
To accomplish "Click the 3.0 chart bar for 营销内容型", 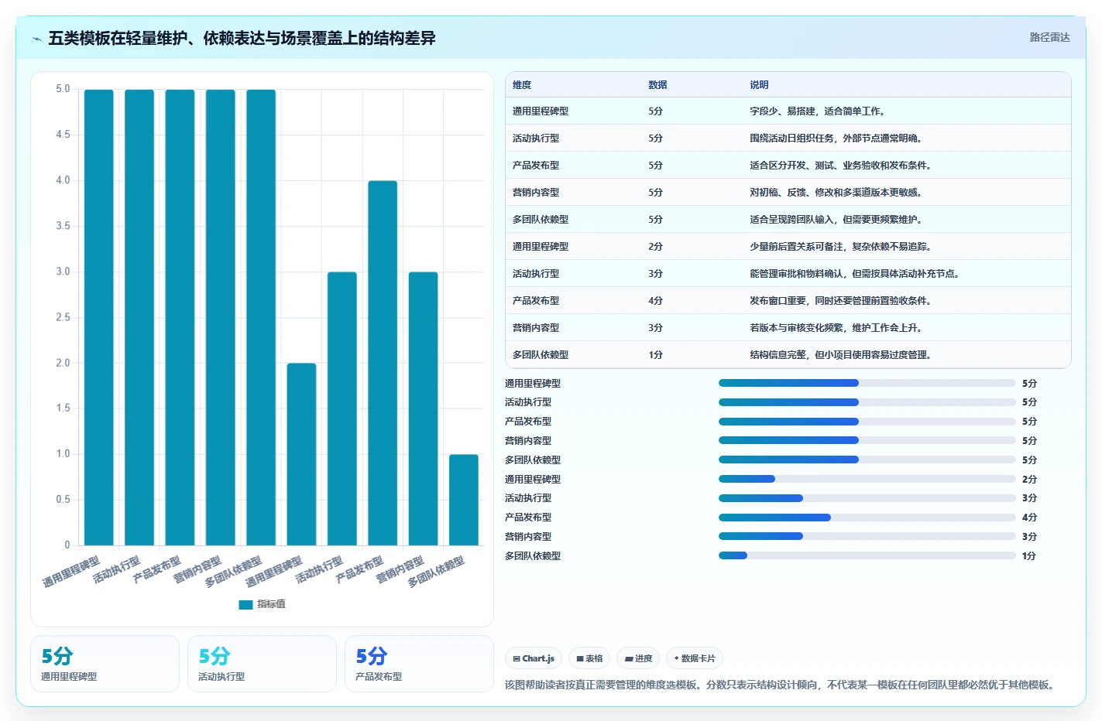I will [x=423, y=408].
